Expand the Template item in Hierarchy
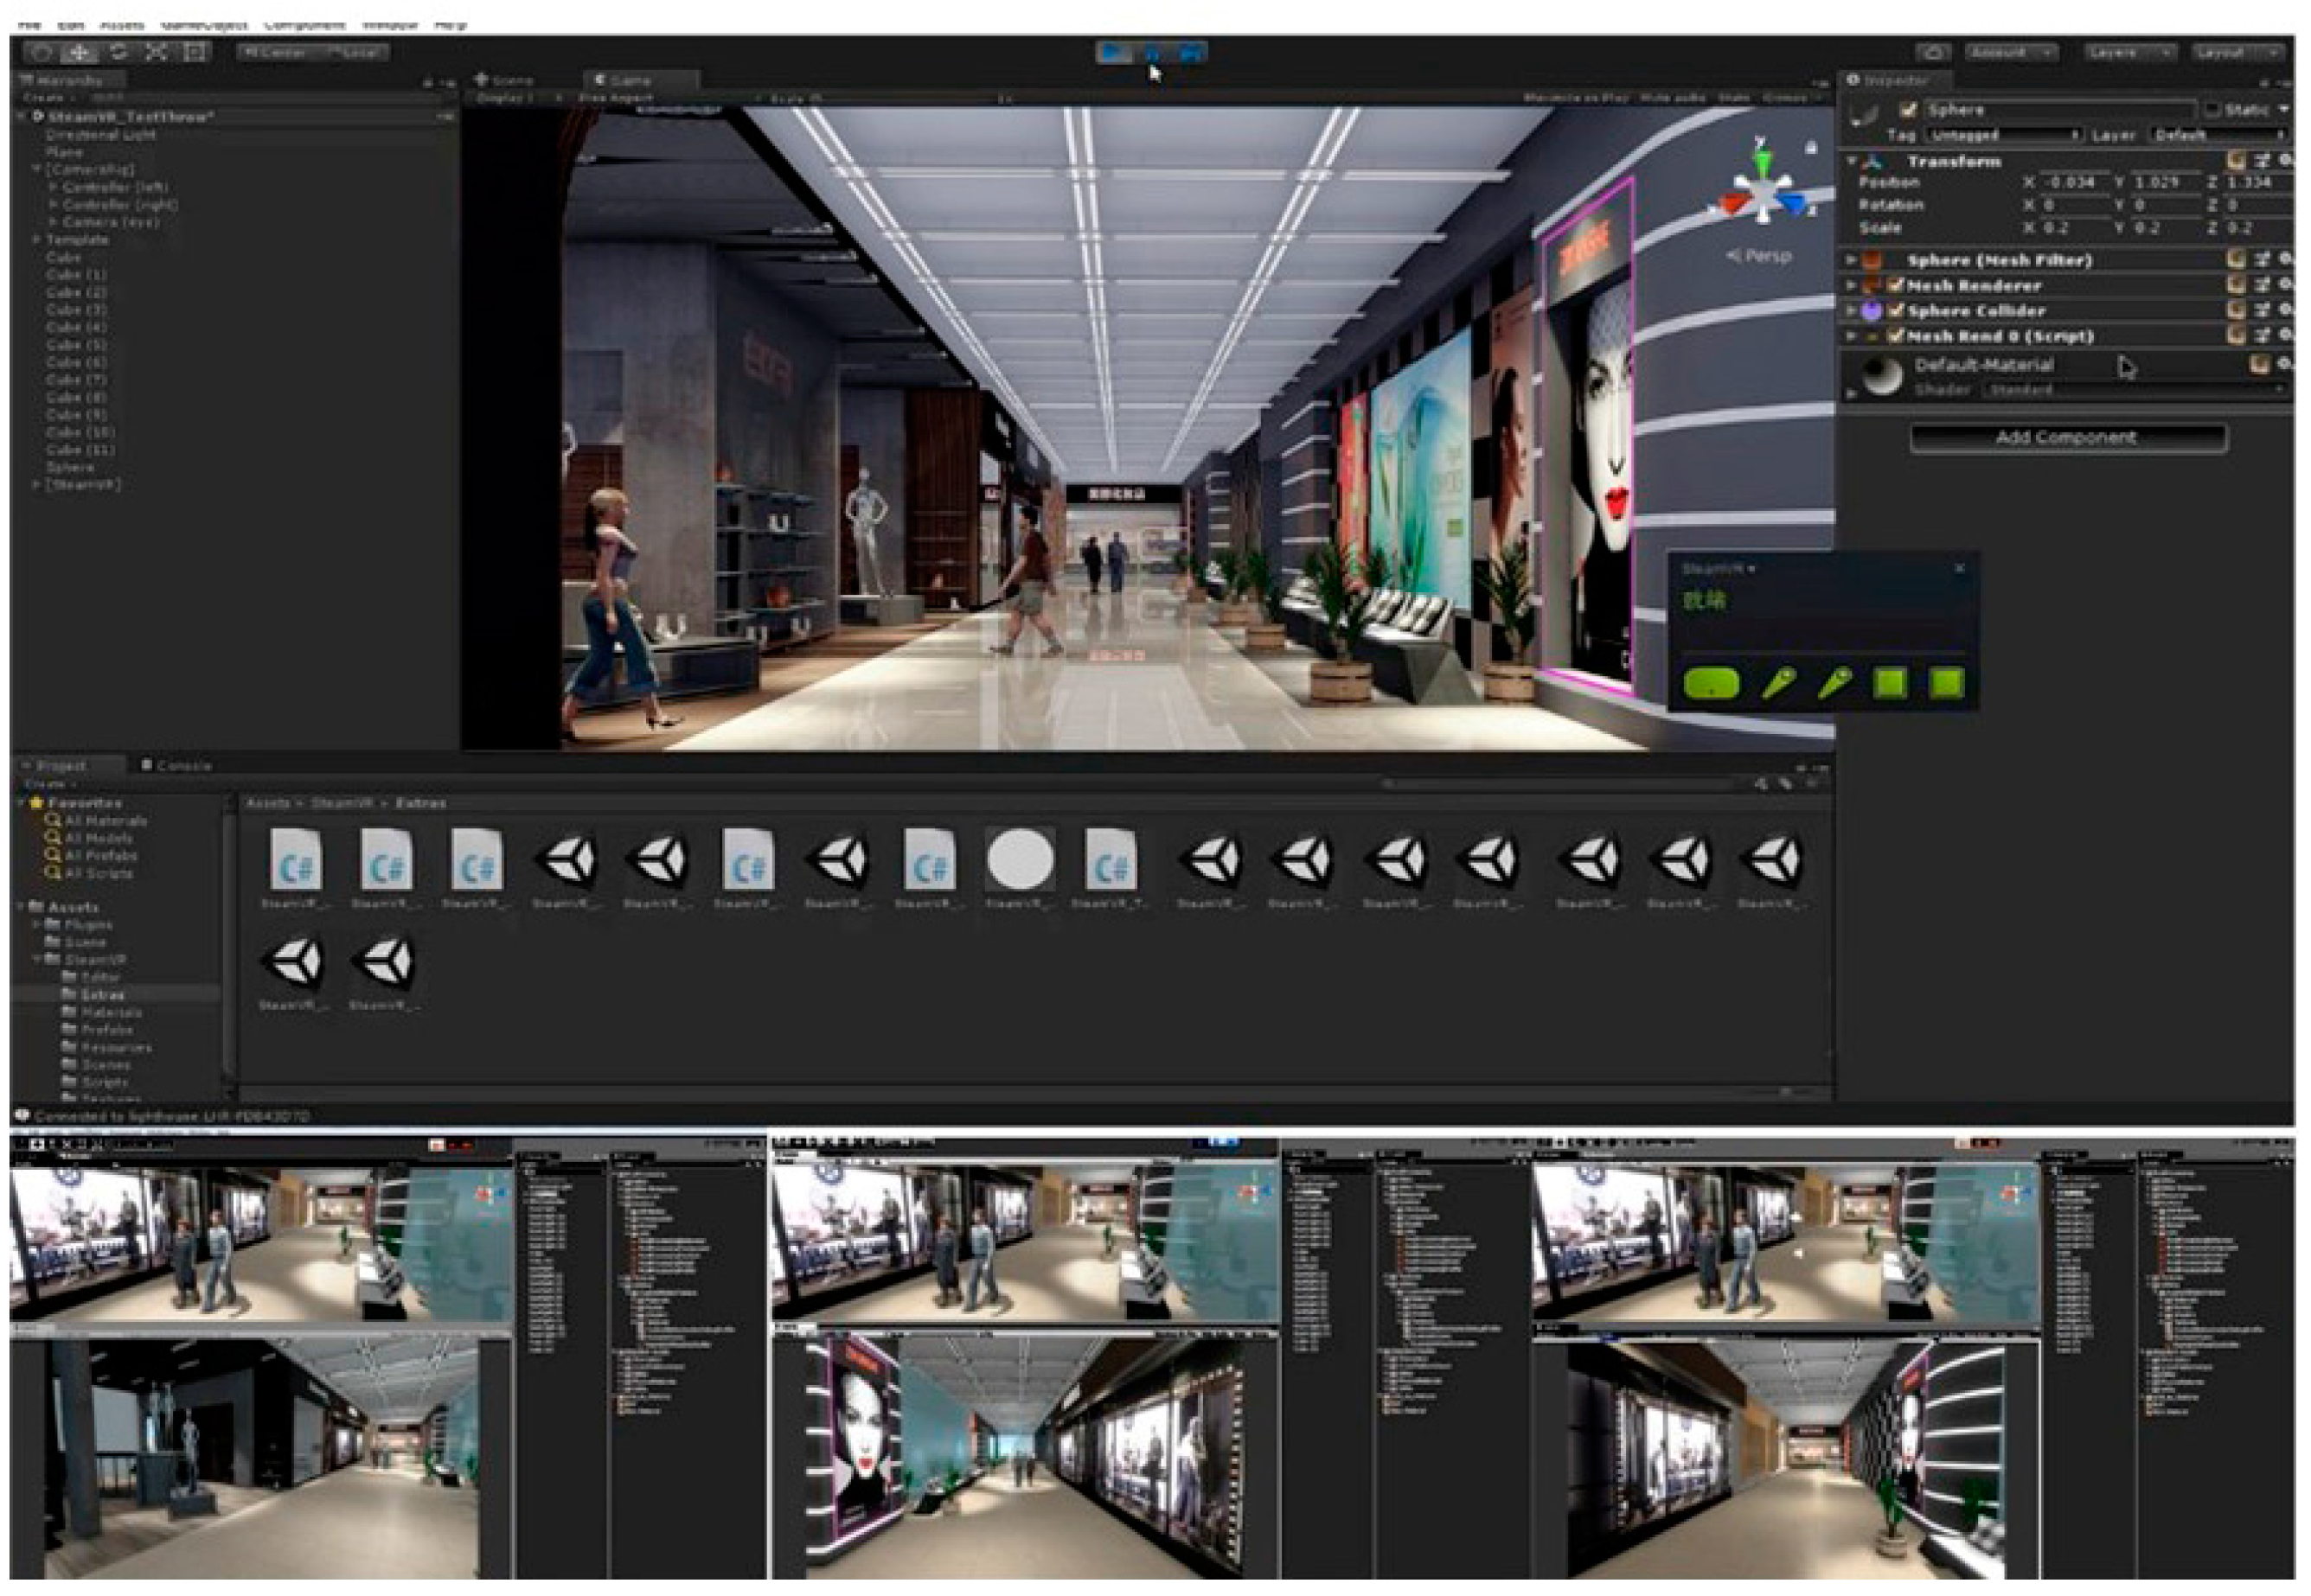Image resolution: width=2311 pixels, height=1596 pixels. pos(37,240)
